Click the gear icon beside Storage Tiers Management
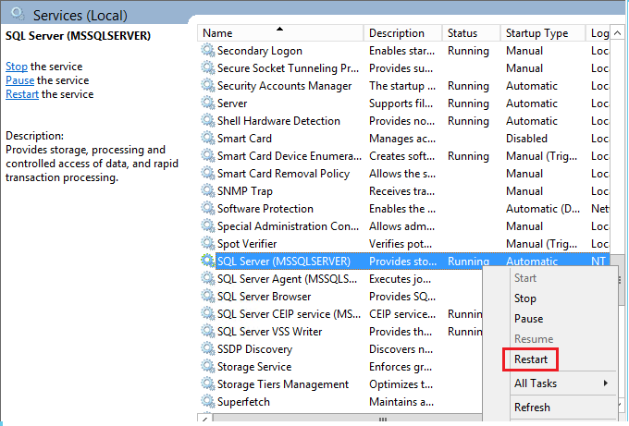The image size is (629, 426). coord(208,384)
